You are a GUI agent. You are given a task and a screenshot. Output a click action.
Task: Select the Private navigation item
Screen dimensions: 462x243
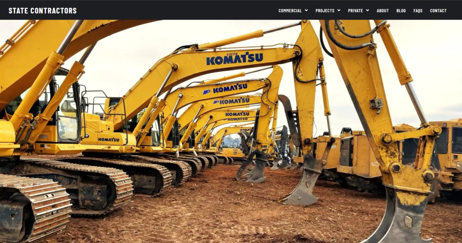355,10
